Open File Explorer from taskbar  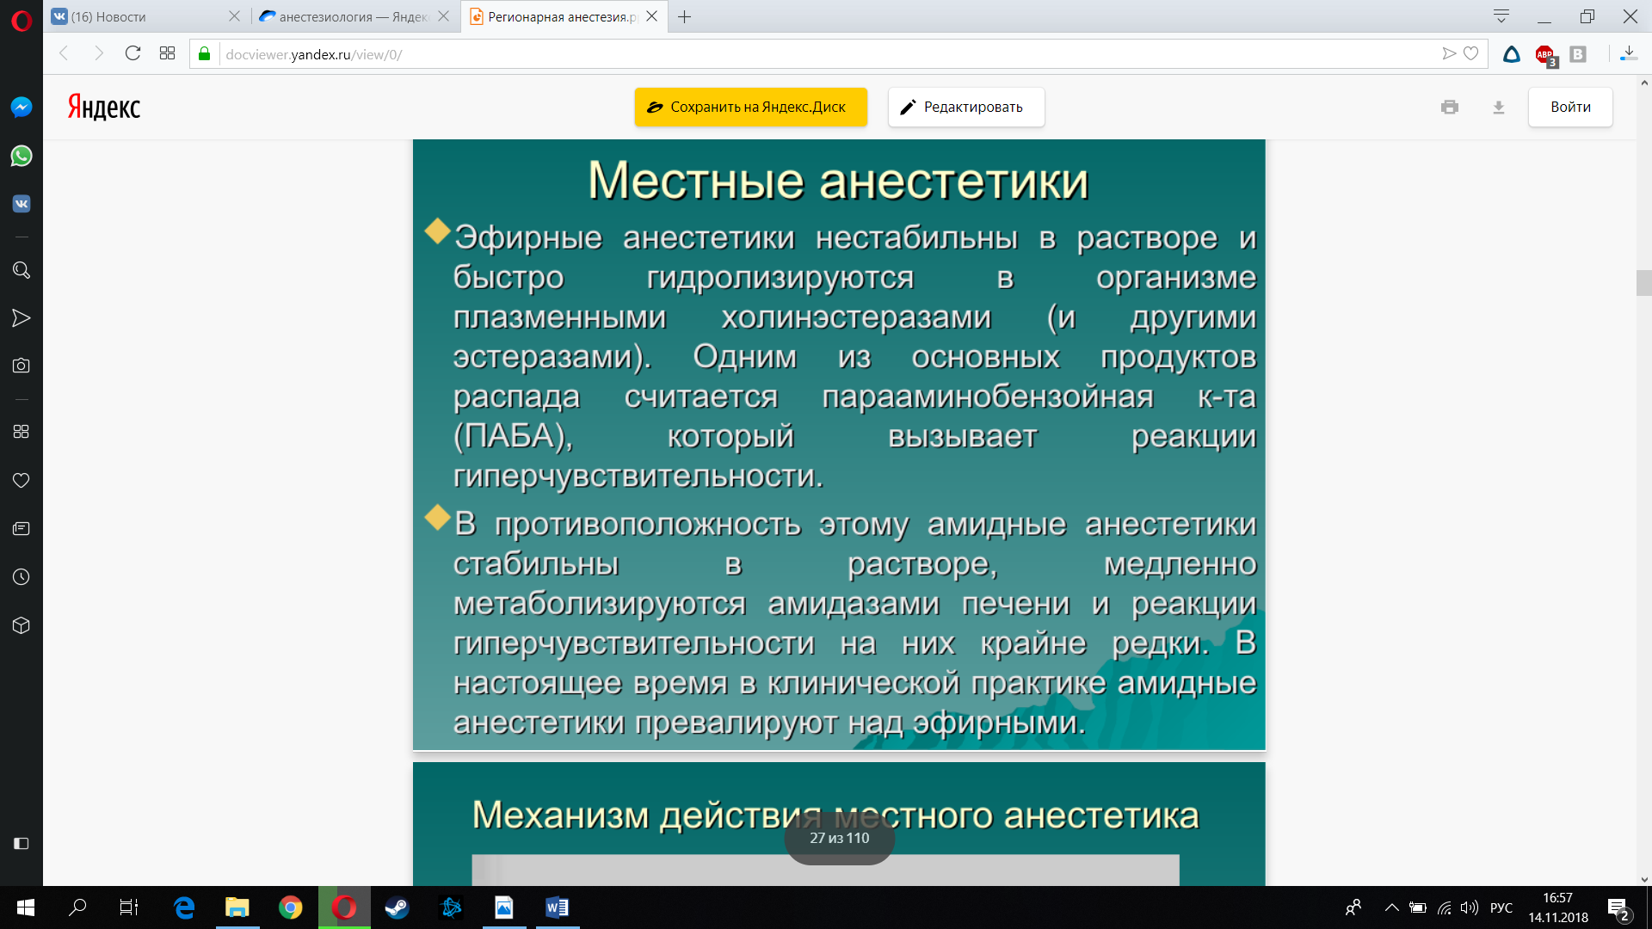click(x=237, y=907)
